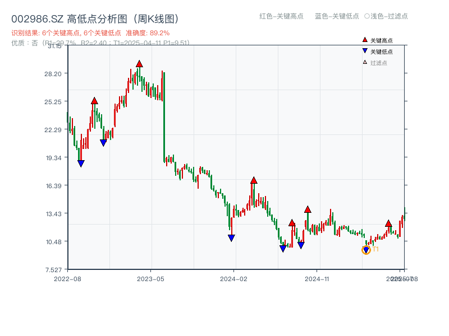The image size is (449, 336).
Task: Toggle the 关键高点 legend entry
Action: 381,40
